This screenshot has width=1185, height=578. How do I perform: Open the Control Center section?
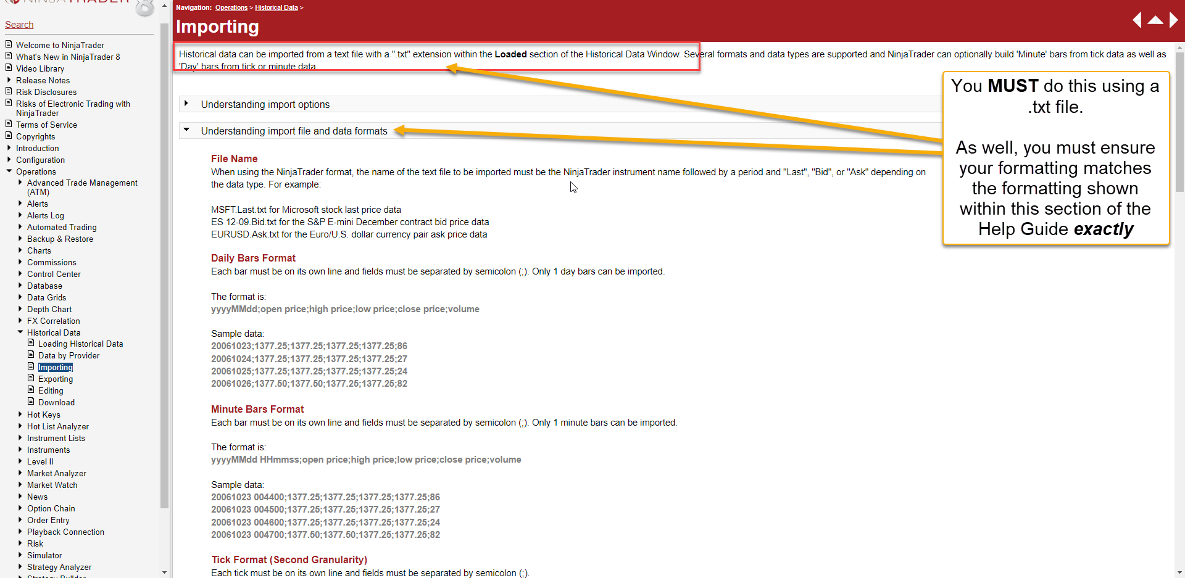[54, 274]
